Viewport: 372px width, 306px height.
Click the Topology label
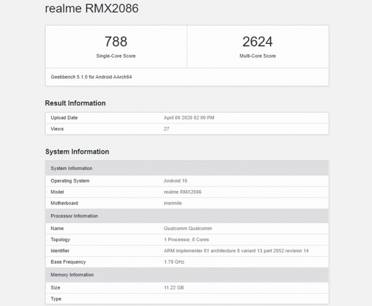[60, 240]
